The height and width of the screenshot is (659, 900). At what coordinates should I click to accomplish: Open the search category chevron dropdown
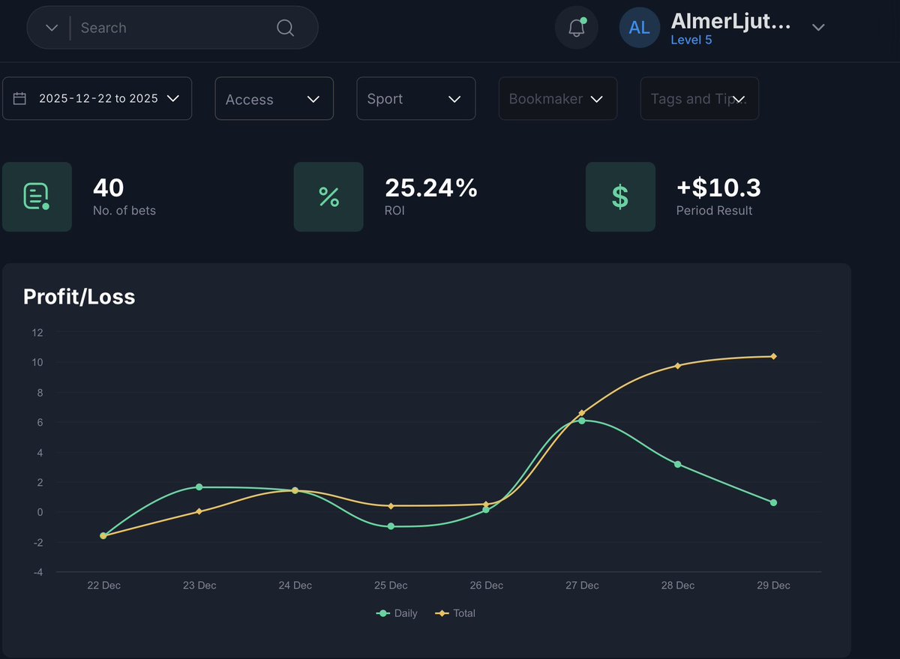coord(50,27)
